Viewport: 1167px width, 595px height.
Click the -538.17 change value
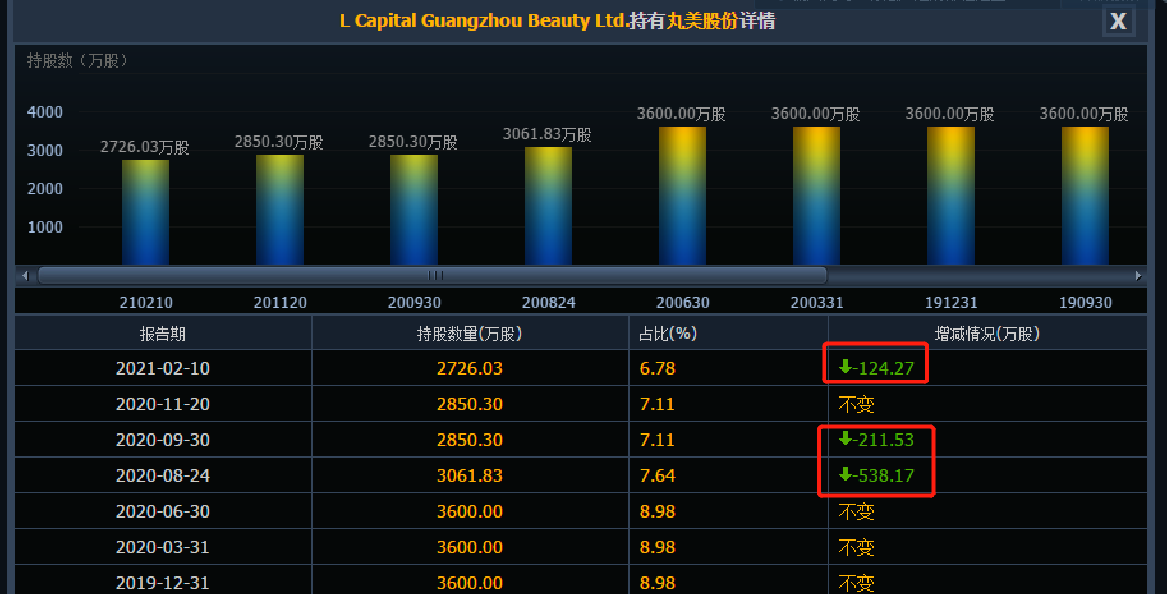click(x=876, y=475)
